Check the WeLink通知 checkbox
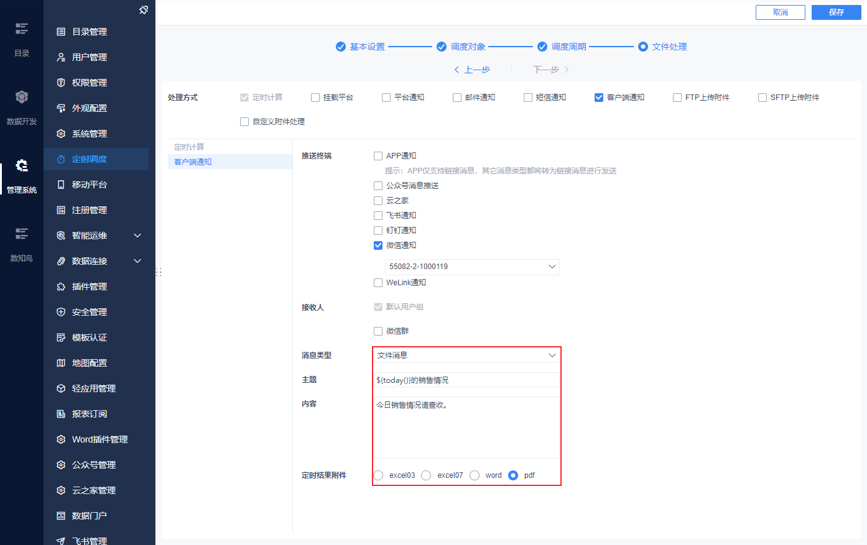Screen dimensions: 867x545 (x=378, y=283)
